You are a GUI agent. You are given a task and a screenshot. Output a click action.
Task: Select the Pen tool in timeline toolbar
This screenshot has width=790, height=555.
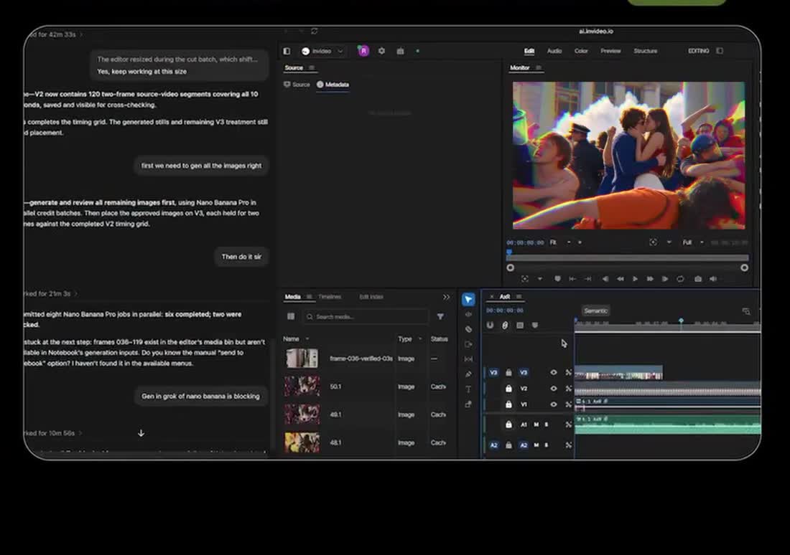coord(468,374)
